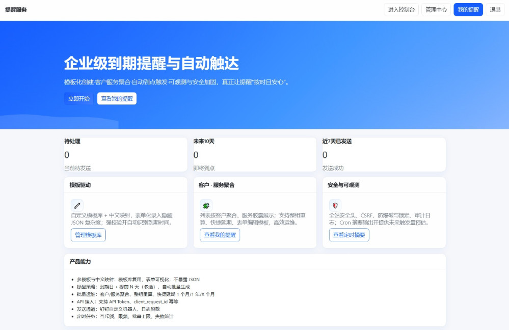The image size is (509, 330).
Task: Click the 产品能力 section heading
Action: [80, 261]
